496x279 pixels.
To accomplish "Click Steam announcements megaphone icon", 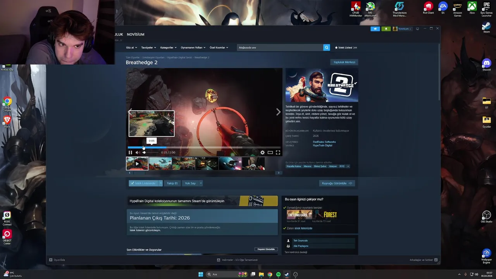I will (x=375, y=29).
